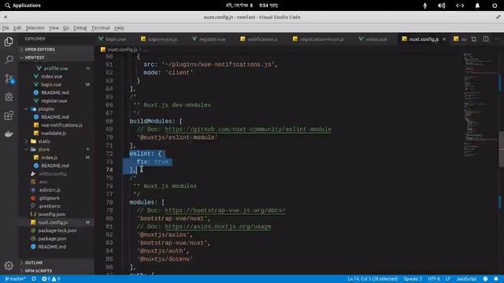Image resolution: width=504 pixels, height=283 pixels.
Task: Click the Ln 74, Col 5 cursor position
Action: point(372,279)
